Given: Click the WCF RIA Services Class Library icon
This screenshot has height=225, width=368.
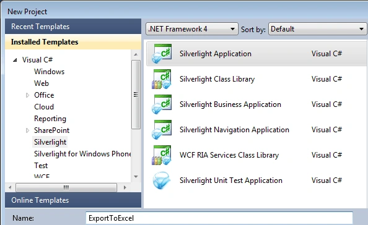Looking at the screenshot, I should pos(162,155).
